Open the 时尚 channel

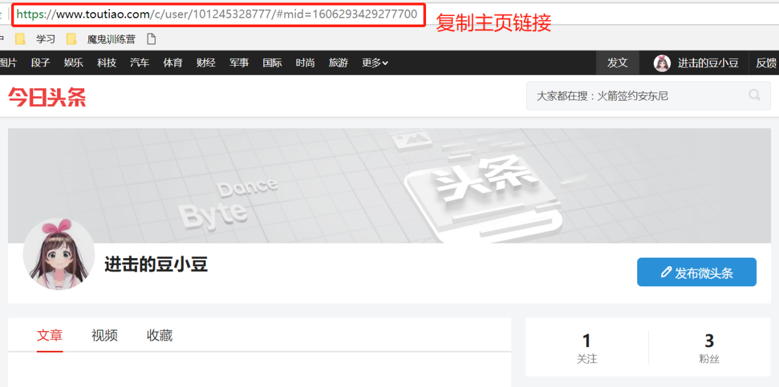coord(306,63)
